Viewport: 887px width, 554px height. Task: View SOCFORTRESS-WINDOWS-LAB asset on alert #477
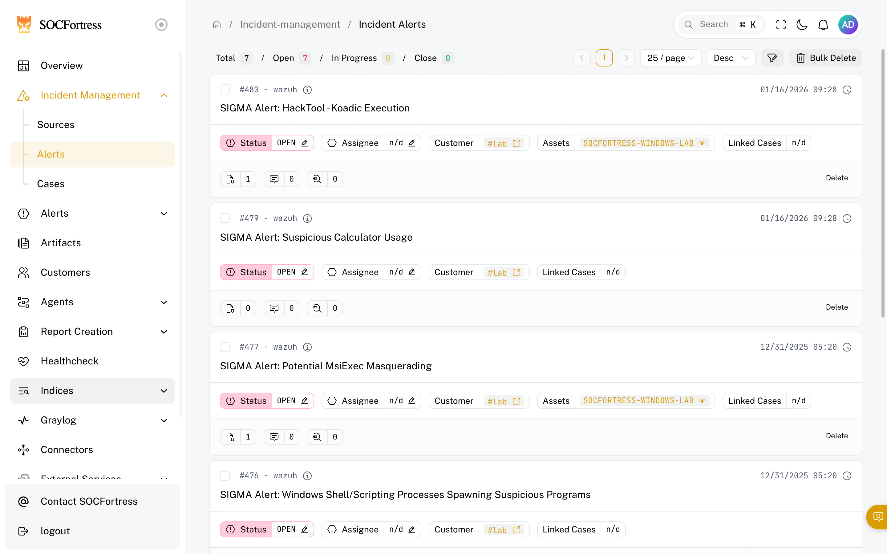click(x=644, y=401)
